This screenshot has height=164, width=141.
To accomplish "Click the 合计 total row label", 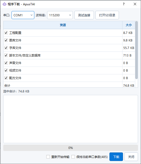I will pyautogui.click(x=7, y=86).
